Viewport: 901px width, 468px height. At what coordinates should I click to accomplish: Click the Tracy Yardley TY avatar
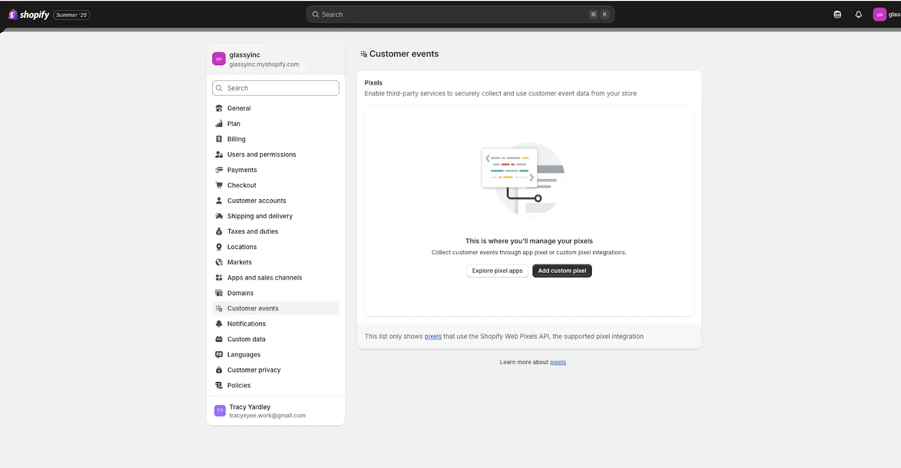click(x=220, y=411)
